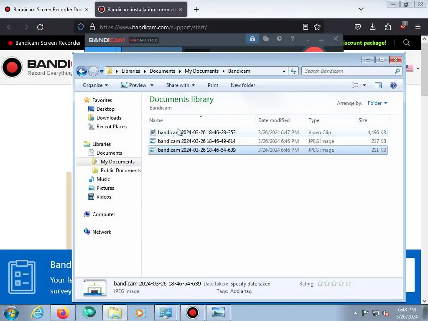Screen dimensions: 428x321
Task: Select Recent Places in Favorites
Action: [x=111, y=126]
